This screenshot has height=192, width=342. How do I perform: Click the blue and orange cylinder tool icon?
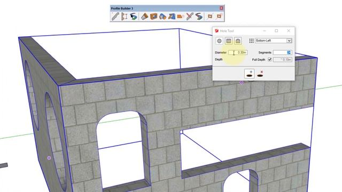(x=162, y=17)
